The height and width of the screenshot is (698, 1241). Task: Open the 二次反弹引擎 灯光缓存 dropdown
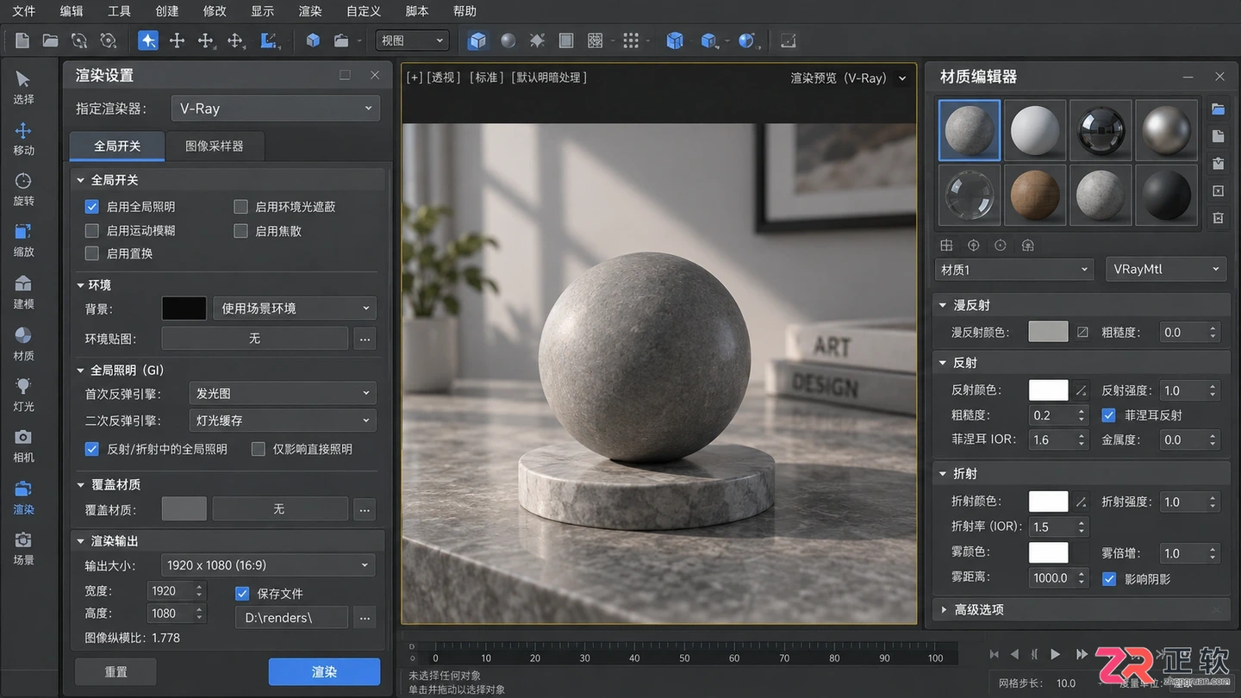point(281,421)
